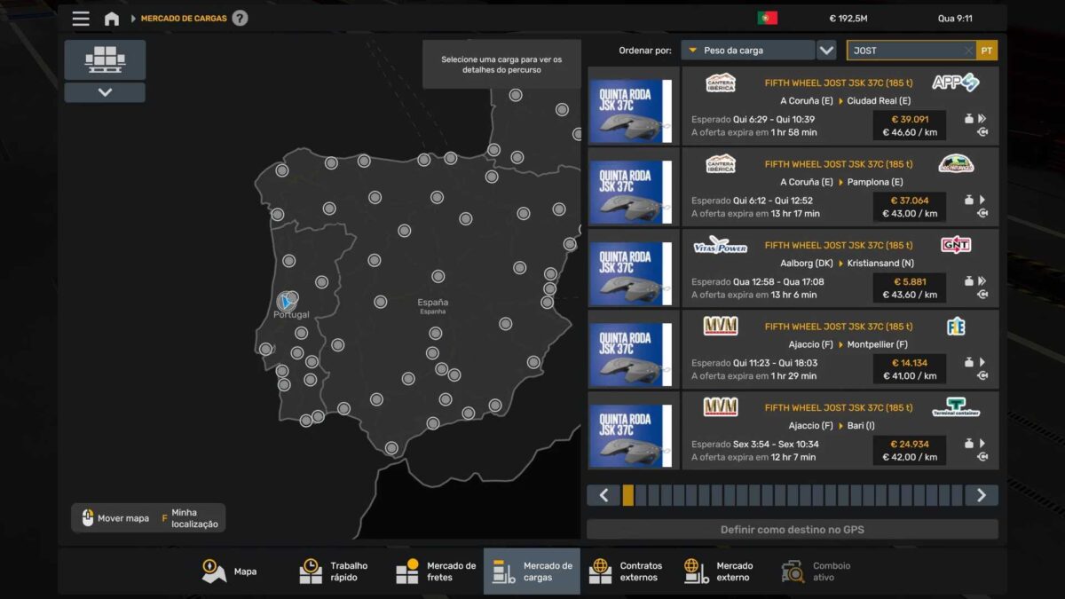Select first page marker in pagination bar
The image size is (1065, 599).
tap(628, 495)
